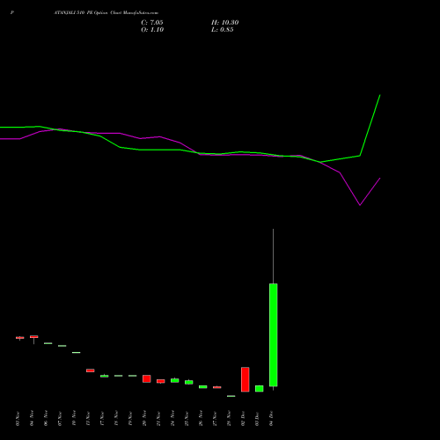Click the purple line's lowest dip point
This screenshot has height=440, width=440.
pos(360,205)
